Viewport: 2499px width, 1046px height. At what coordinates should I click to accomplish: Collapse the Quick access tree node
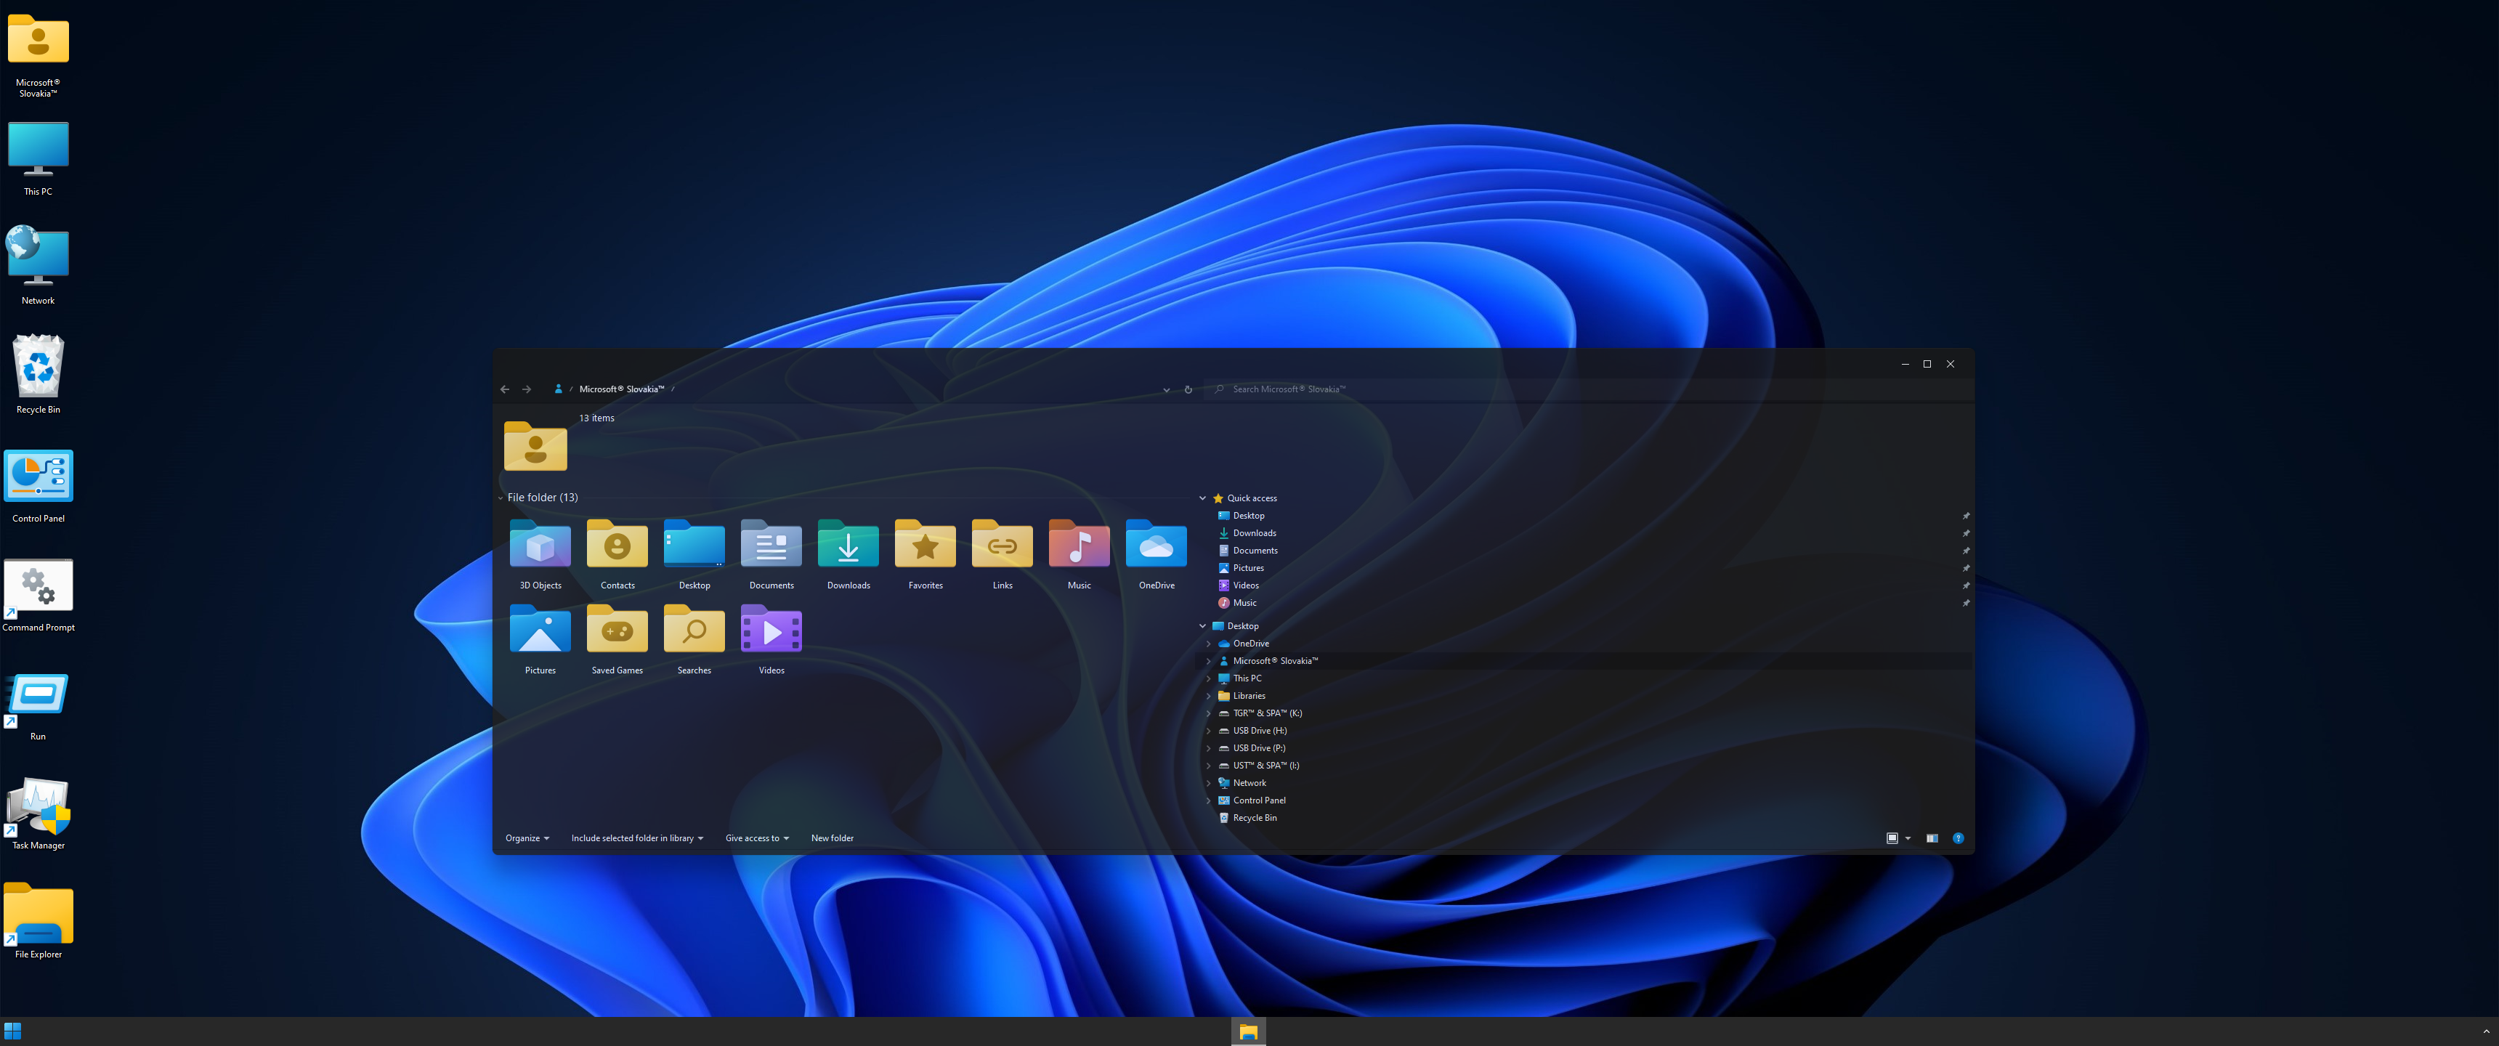(x=1203, y=499)
